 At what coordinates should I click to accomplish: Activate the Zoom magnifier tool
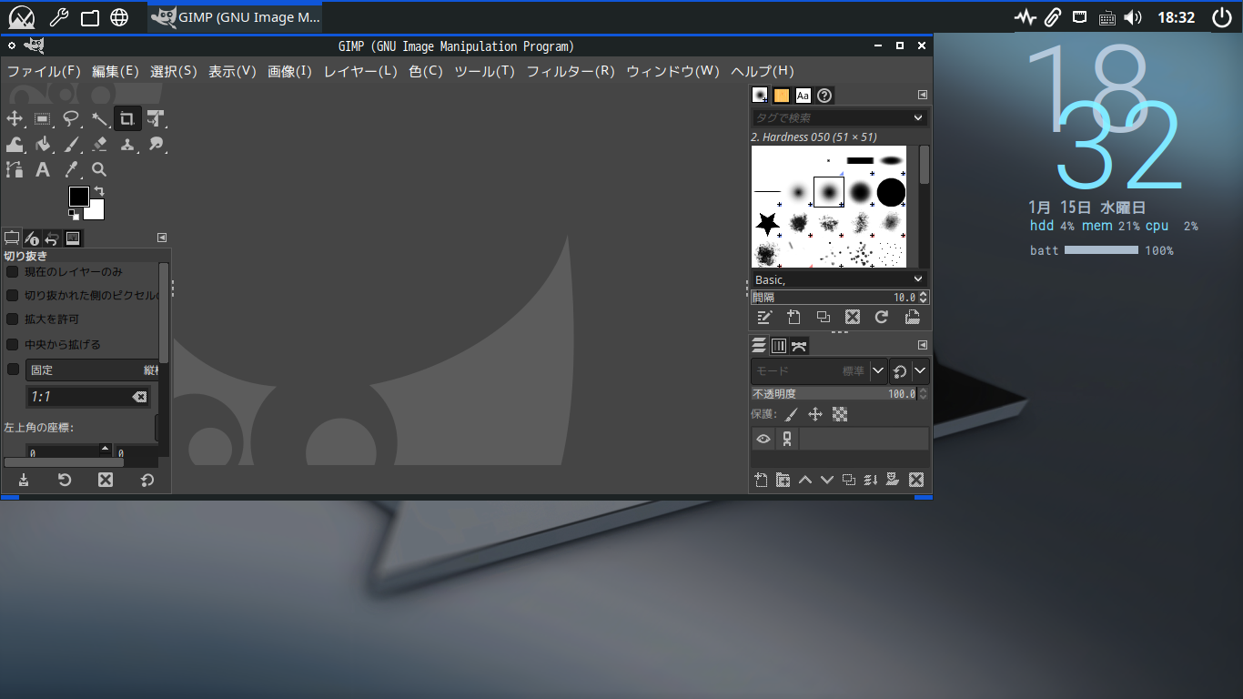[x=99, y=169]
